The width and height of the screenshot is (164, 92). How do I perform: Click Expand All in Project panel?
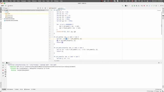pos(40,8)
